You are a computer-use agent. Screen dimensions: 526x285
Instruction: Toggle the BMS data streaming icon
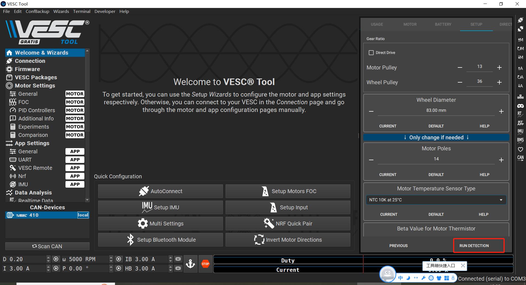[x=520, y=140]
